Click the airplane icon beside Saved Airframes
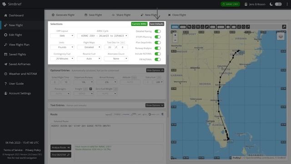The height and width of the screenshot is (164, 291). coord(5,64)
